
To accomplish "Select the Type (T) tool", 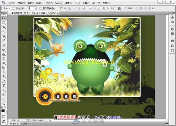I will (x=4, y=86).
